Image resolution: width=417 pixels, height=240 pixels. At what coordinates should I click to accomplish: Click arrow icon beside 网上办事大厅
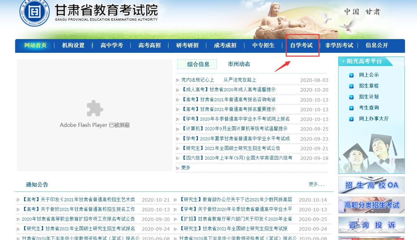[x=351, y=119]
